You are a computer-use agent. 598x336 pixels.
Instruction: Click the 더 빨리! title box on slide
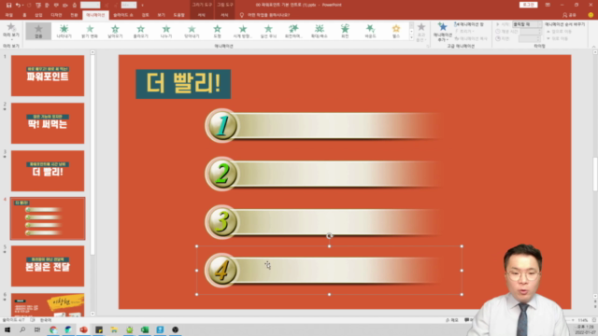pyautogui.click(x=183, y=84)
